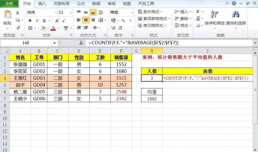The width and height of the screenshot is (258, 152).
Task: Select column F header
Action: (x=121, y=51)
